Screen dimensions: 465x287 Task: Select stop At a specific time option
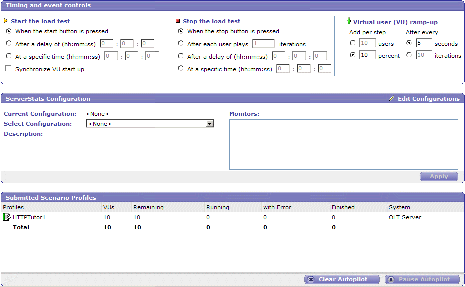click(180, 68)
